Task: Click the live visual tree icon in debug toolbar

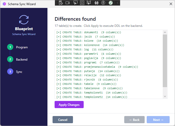Action: pos(61,3)
